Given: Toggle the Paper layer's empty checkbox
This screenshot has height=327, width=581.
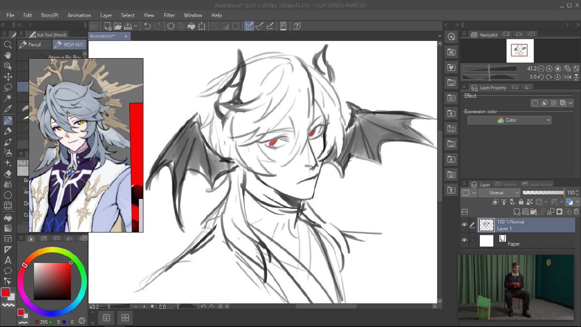Looking at the screenshot, I should pyautogui.click(x=473, y=240).
